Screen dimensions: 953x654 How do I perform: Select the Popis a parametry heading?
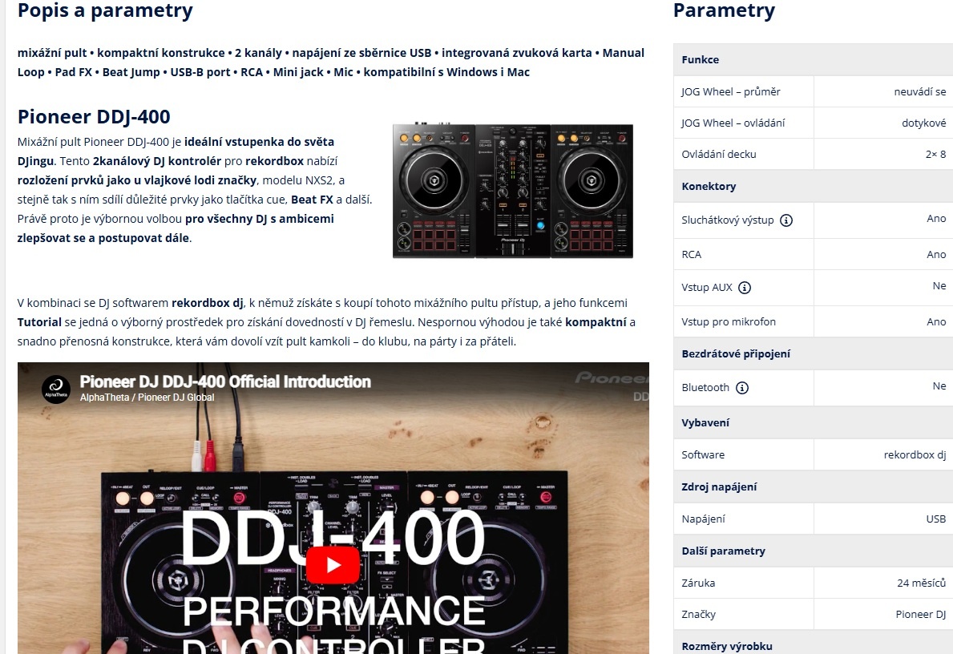coord(105,10)
